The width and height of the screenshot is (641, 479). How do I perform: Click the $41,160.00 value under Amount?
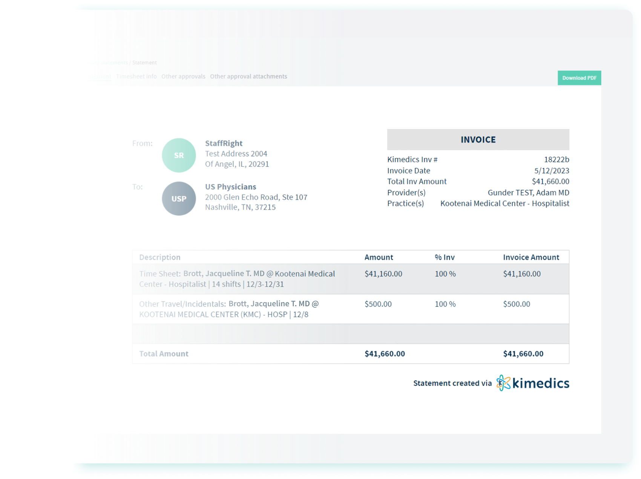tap(383, 274)
